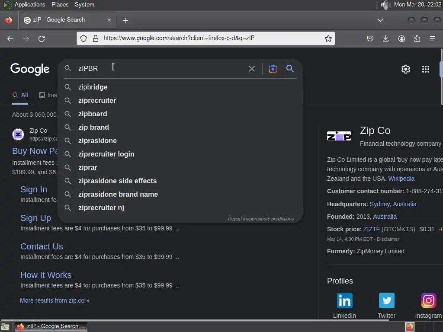Open the Sign Up sitelink
443x332 pixels.
(35, 218)
